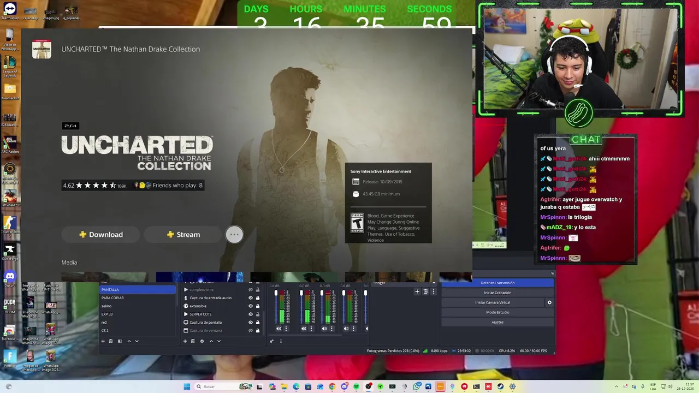This screenshot has width=699, height=393.
Task: Click the Download button
Action: click(x=100, y=235)
